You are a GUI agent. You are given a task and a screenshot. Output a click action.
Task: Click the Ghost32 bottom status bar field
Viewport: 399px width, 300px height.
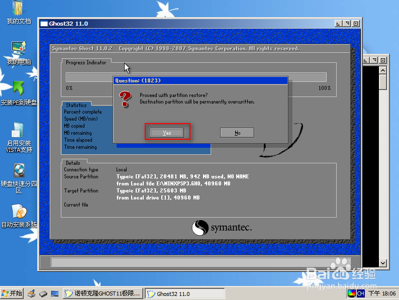click(x=201, y=262)
